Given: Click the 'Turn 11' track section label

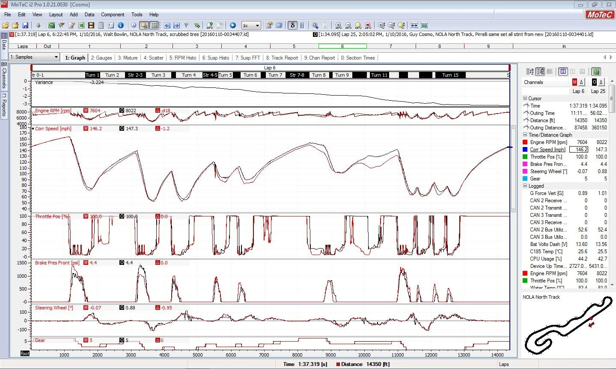Looking at the screenshot, I should pyautogui.click(x=379, y=75).
